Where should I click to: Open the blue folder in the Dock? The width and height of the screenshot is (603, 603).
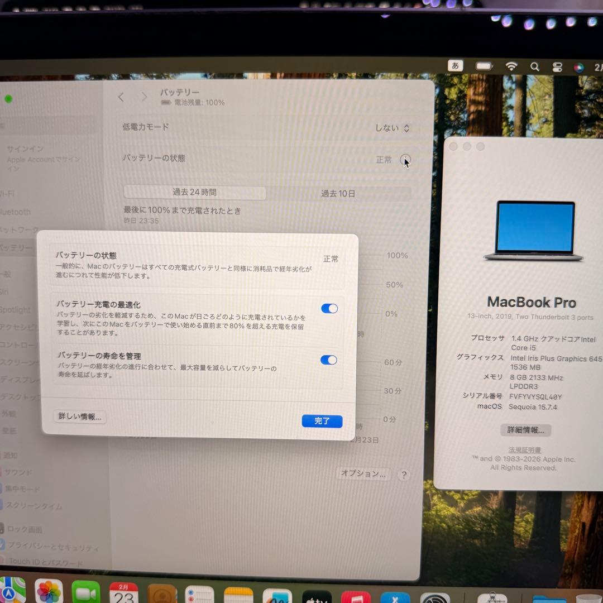[549, 599]
